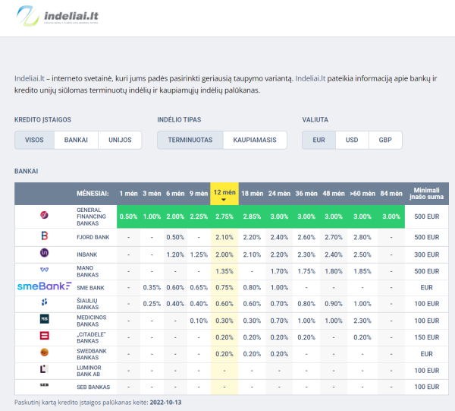Image resolution: width=455 pixels, height=411 pixels.
Task: Sort table by 12 mėn column
Action: 224,194
